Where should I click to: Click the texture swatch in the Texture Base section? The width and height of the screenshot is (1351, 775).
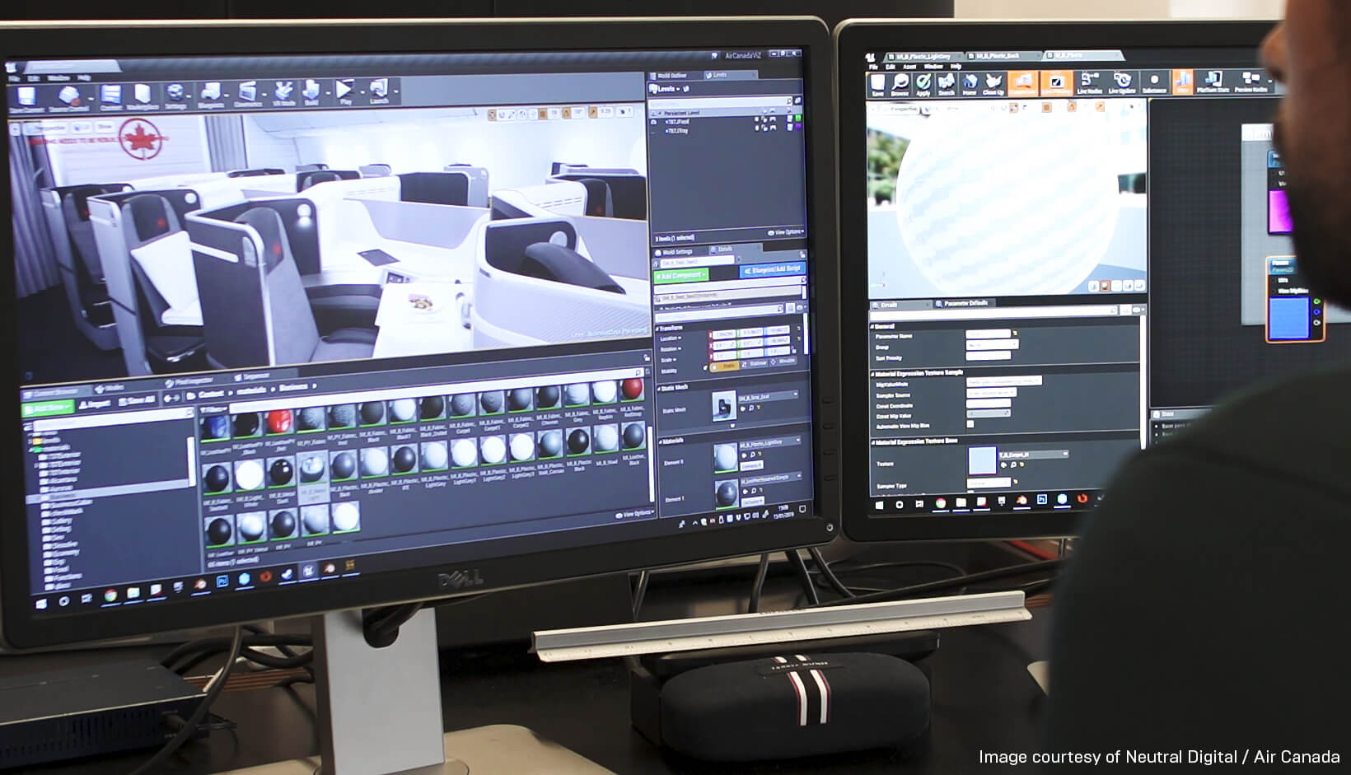pos(981,460)
